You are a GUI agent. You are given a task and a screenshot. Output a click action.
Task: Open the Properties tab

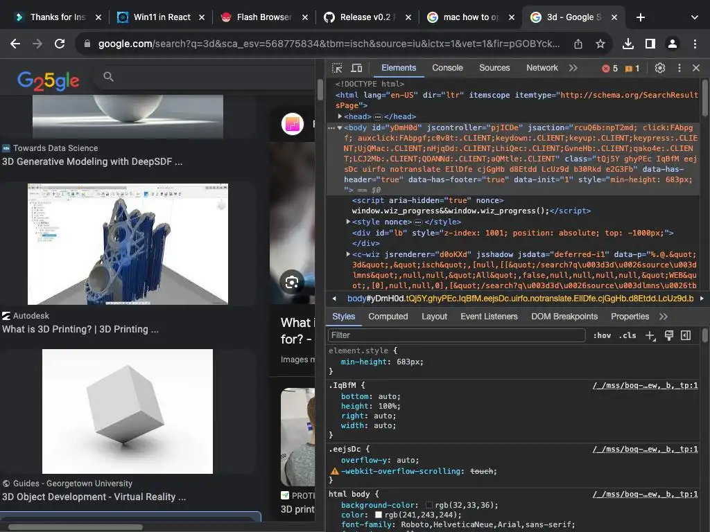coord(630,317)
